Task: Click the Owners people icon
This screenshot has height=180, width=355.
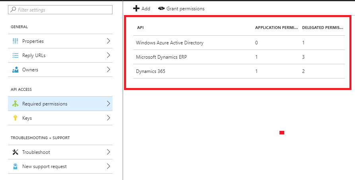Action: tap(16, 70)
